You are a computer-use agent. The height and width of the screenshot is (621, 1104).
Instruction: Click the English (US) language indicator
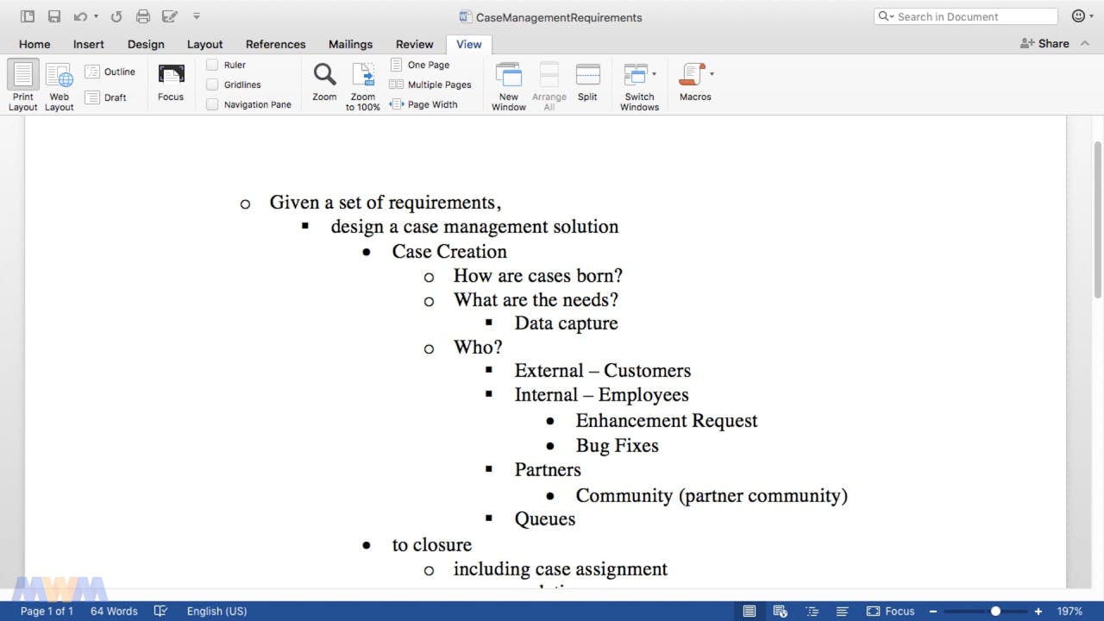point(216,611)
